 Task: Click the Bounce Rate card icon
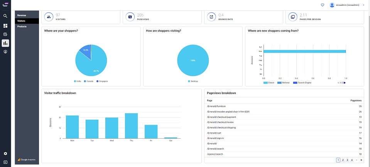point(211,17)
